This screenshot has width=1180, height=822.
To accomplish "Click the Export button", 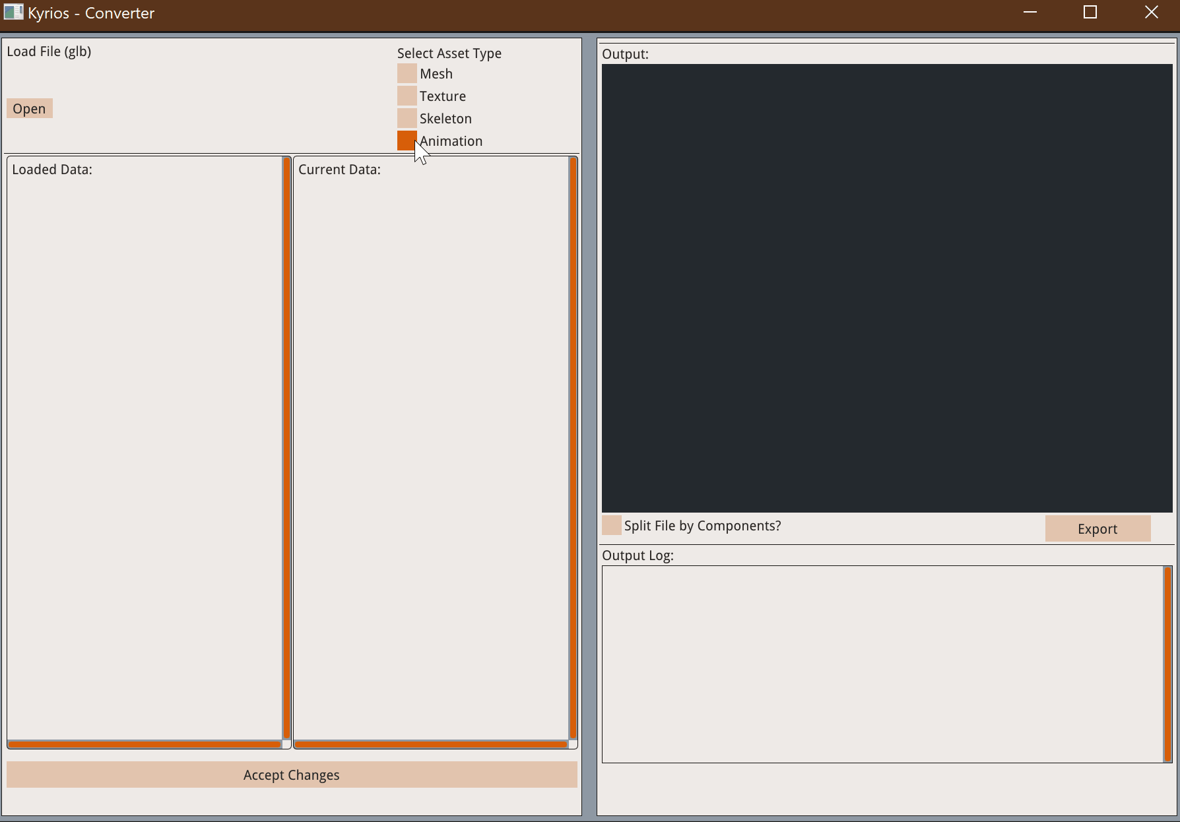I will pos(1098,528).
